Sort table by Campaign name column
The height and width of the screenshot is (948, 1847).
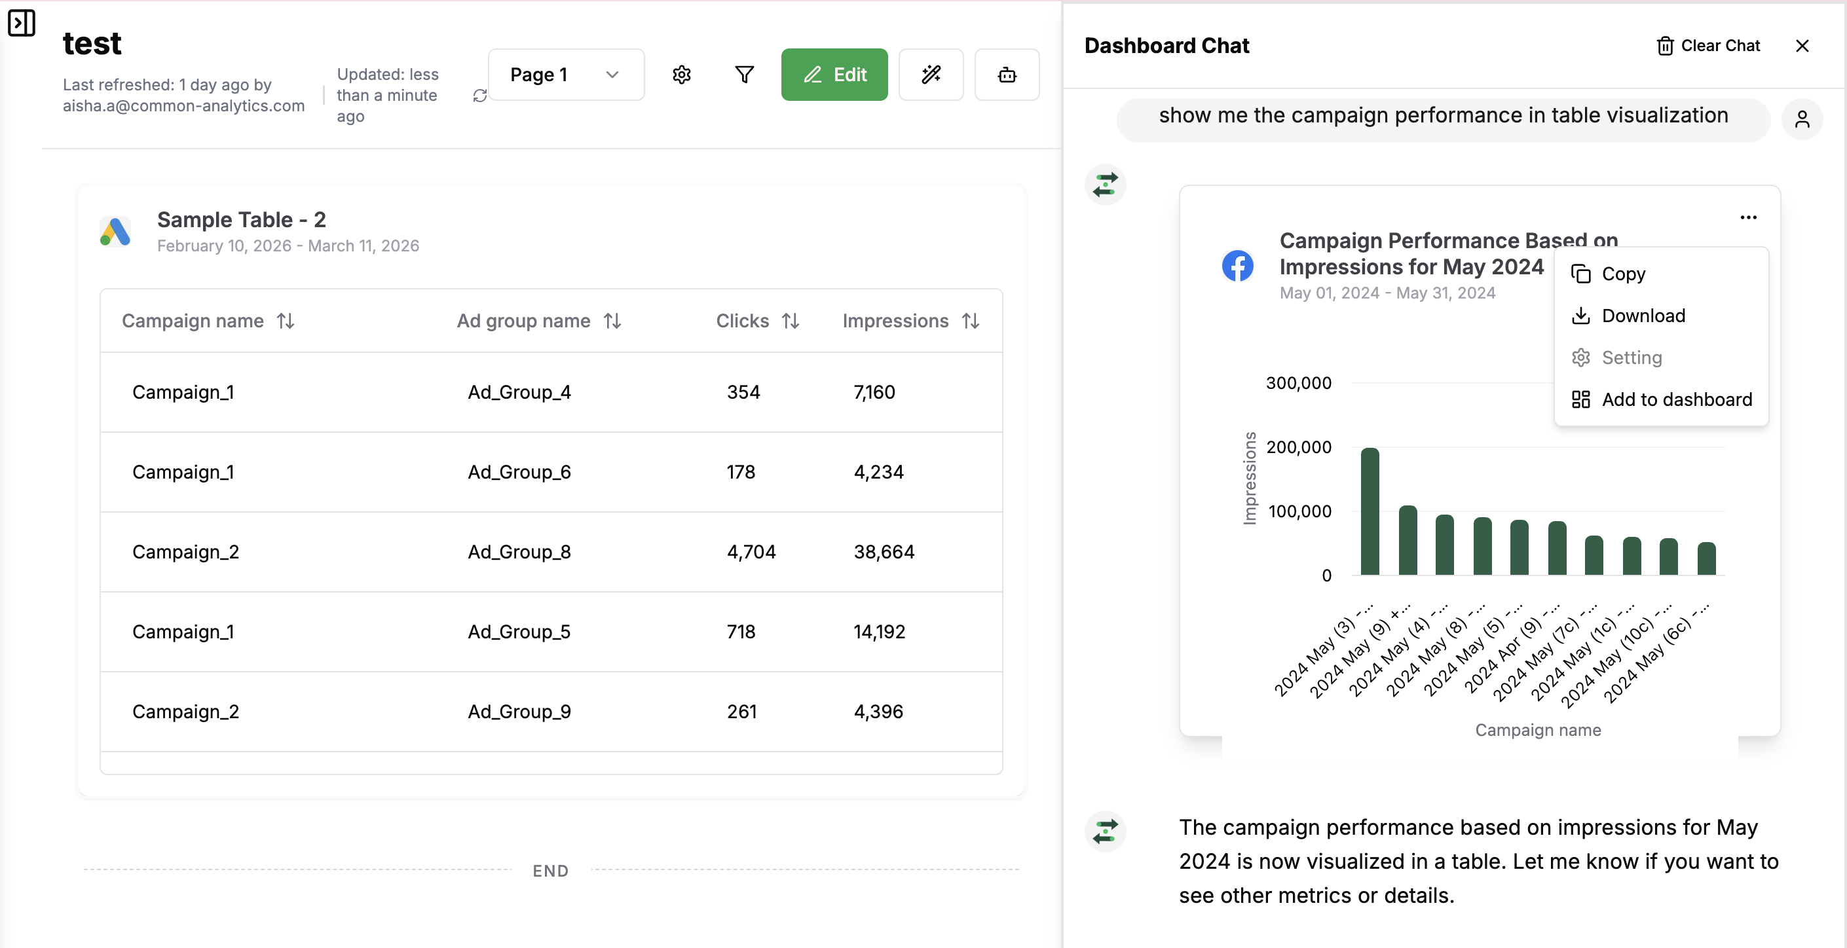(x=286, y=321)
